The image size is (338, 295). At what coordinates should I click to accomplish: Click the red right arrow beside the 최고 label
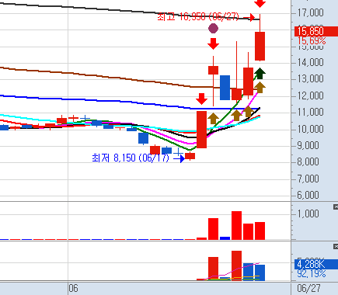click(249, 18)
